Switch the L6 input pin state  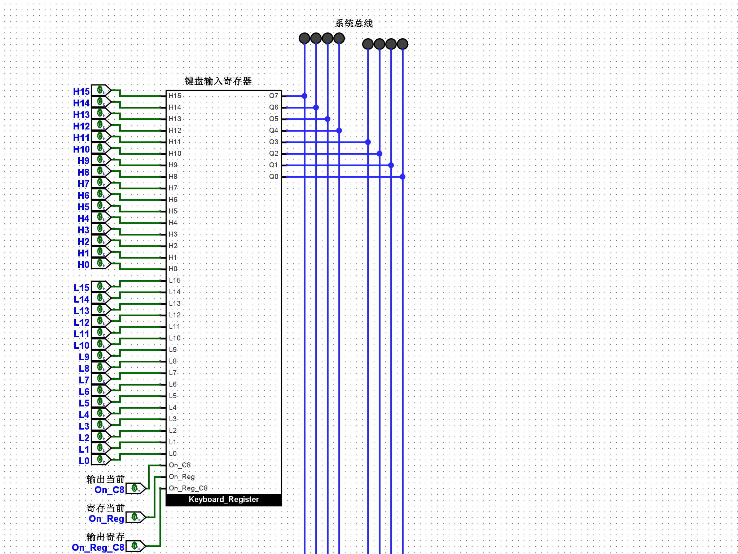101,390
